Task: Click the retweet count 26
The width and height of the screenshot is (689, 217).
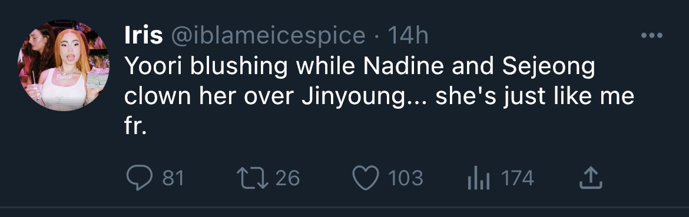Action: [x=288, y=178]
